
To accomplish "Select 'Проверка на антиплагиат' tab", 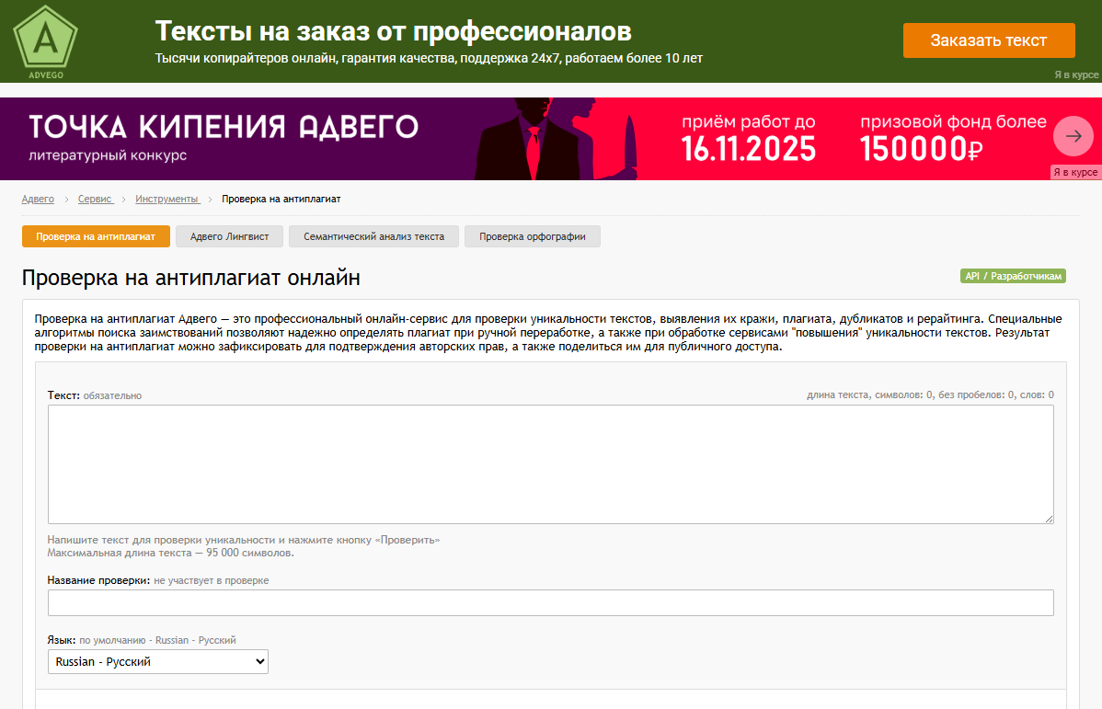I will (x=96, y=237).
